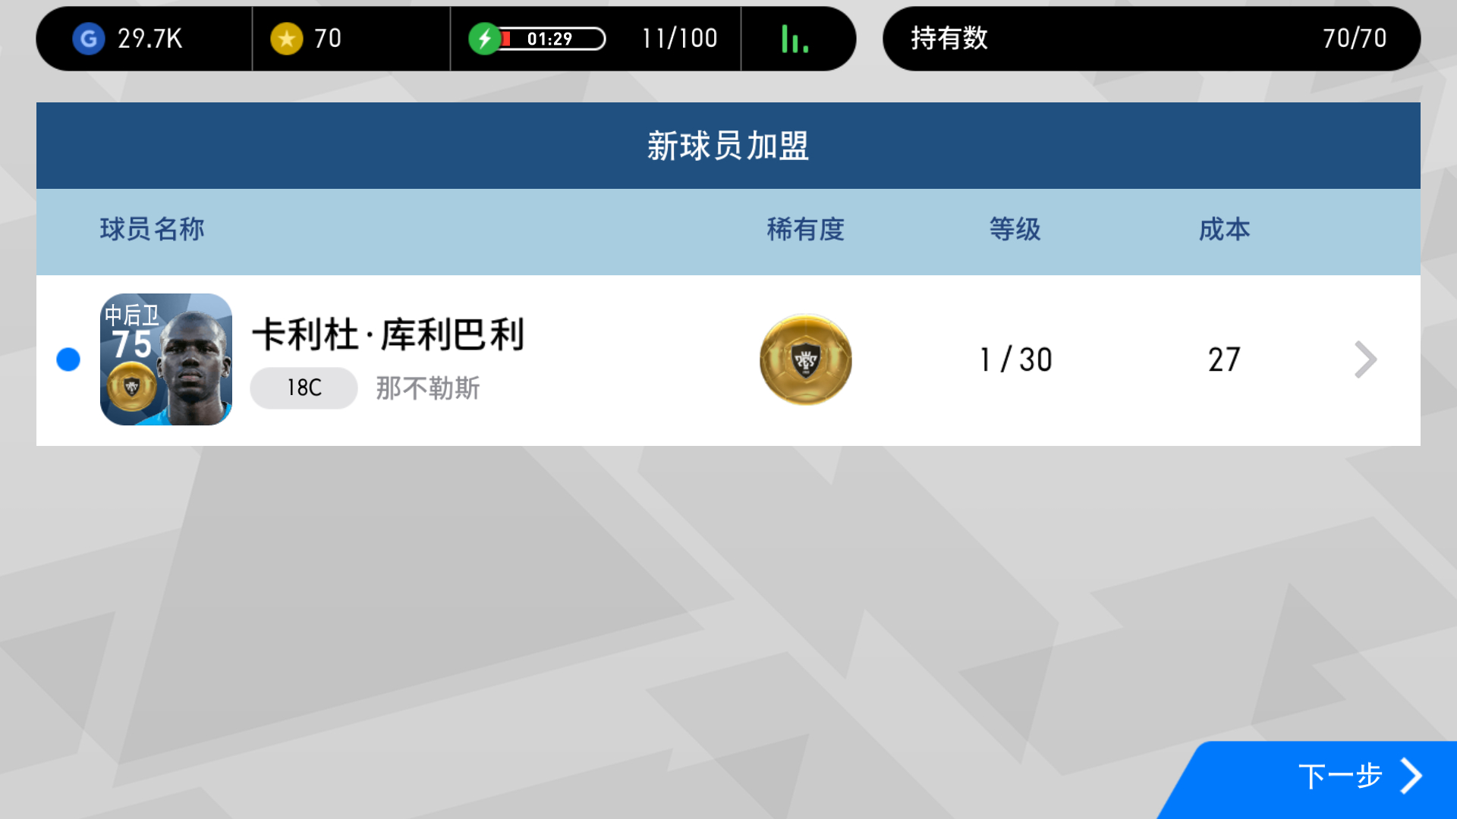Image resolution: width=1457 pixels, height=819 pixels.
Task: Tap the white arrow icon beside 下一步
Action: coord(1411,776)
